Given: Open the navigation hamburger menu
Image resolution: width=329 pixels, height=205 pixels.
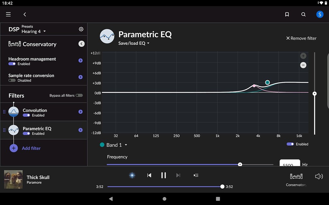Looking at the screenshot, I should click(x=8, y=14).
